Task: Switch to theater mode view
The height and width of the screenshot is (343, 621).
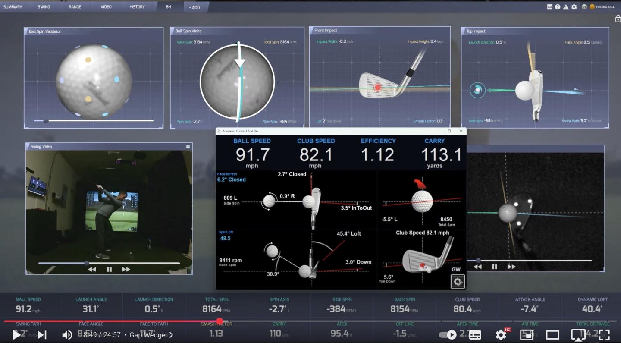Action: (552, 335)
